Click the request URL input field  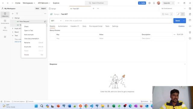pyautogui.click(x=118, y=21)
